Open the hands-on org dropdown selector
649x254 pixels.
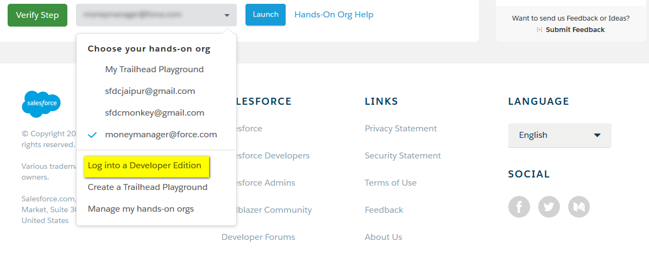point(156,15)
